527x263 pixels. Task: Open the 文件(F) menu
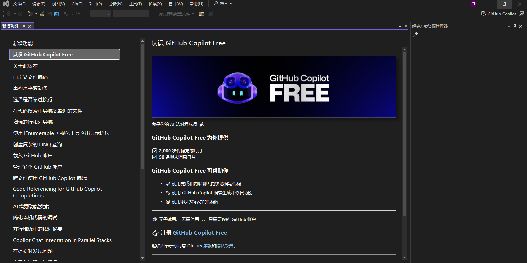(x=19, y=4)
